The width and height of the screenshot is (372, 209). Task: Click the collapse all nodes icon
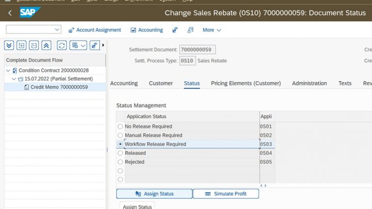pos(46,45)
